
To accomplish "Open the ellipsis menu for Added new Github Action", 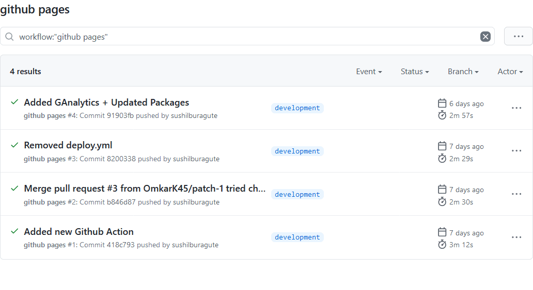I will pos(516,237).
